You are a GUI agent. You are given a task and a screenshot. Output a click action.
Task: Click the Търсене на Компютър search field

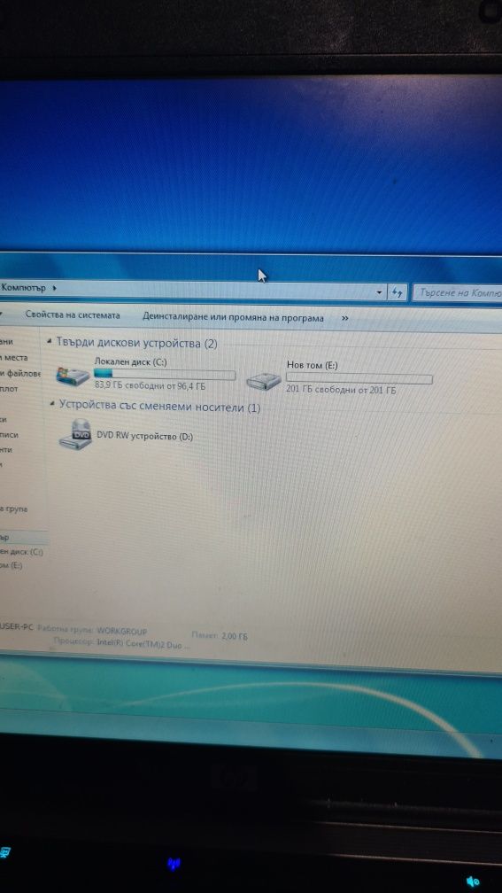(459, 293)
